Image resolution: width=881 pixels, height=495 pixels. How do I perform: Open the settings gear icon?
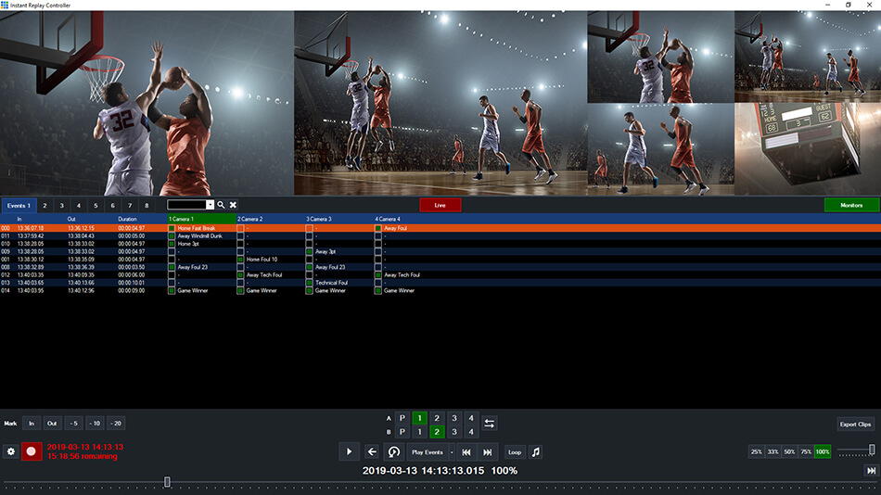pos(11,451)
